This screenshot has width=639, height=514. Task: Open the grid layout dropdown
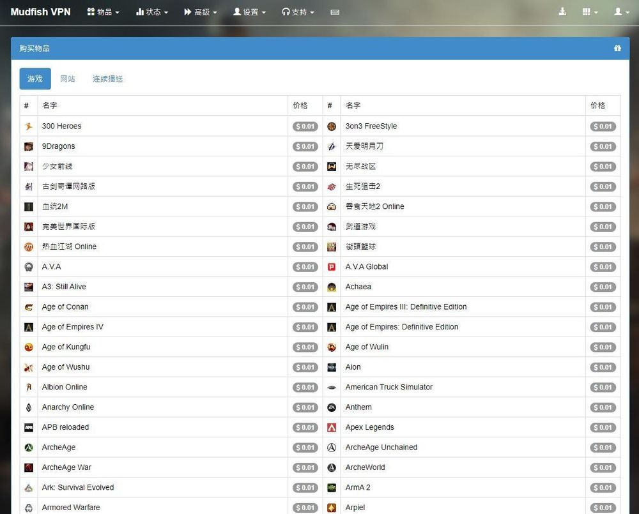(x=590, y=12)
